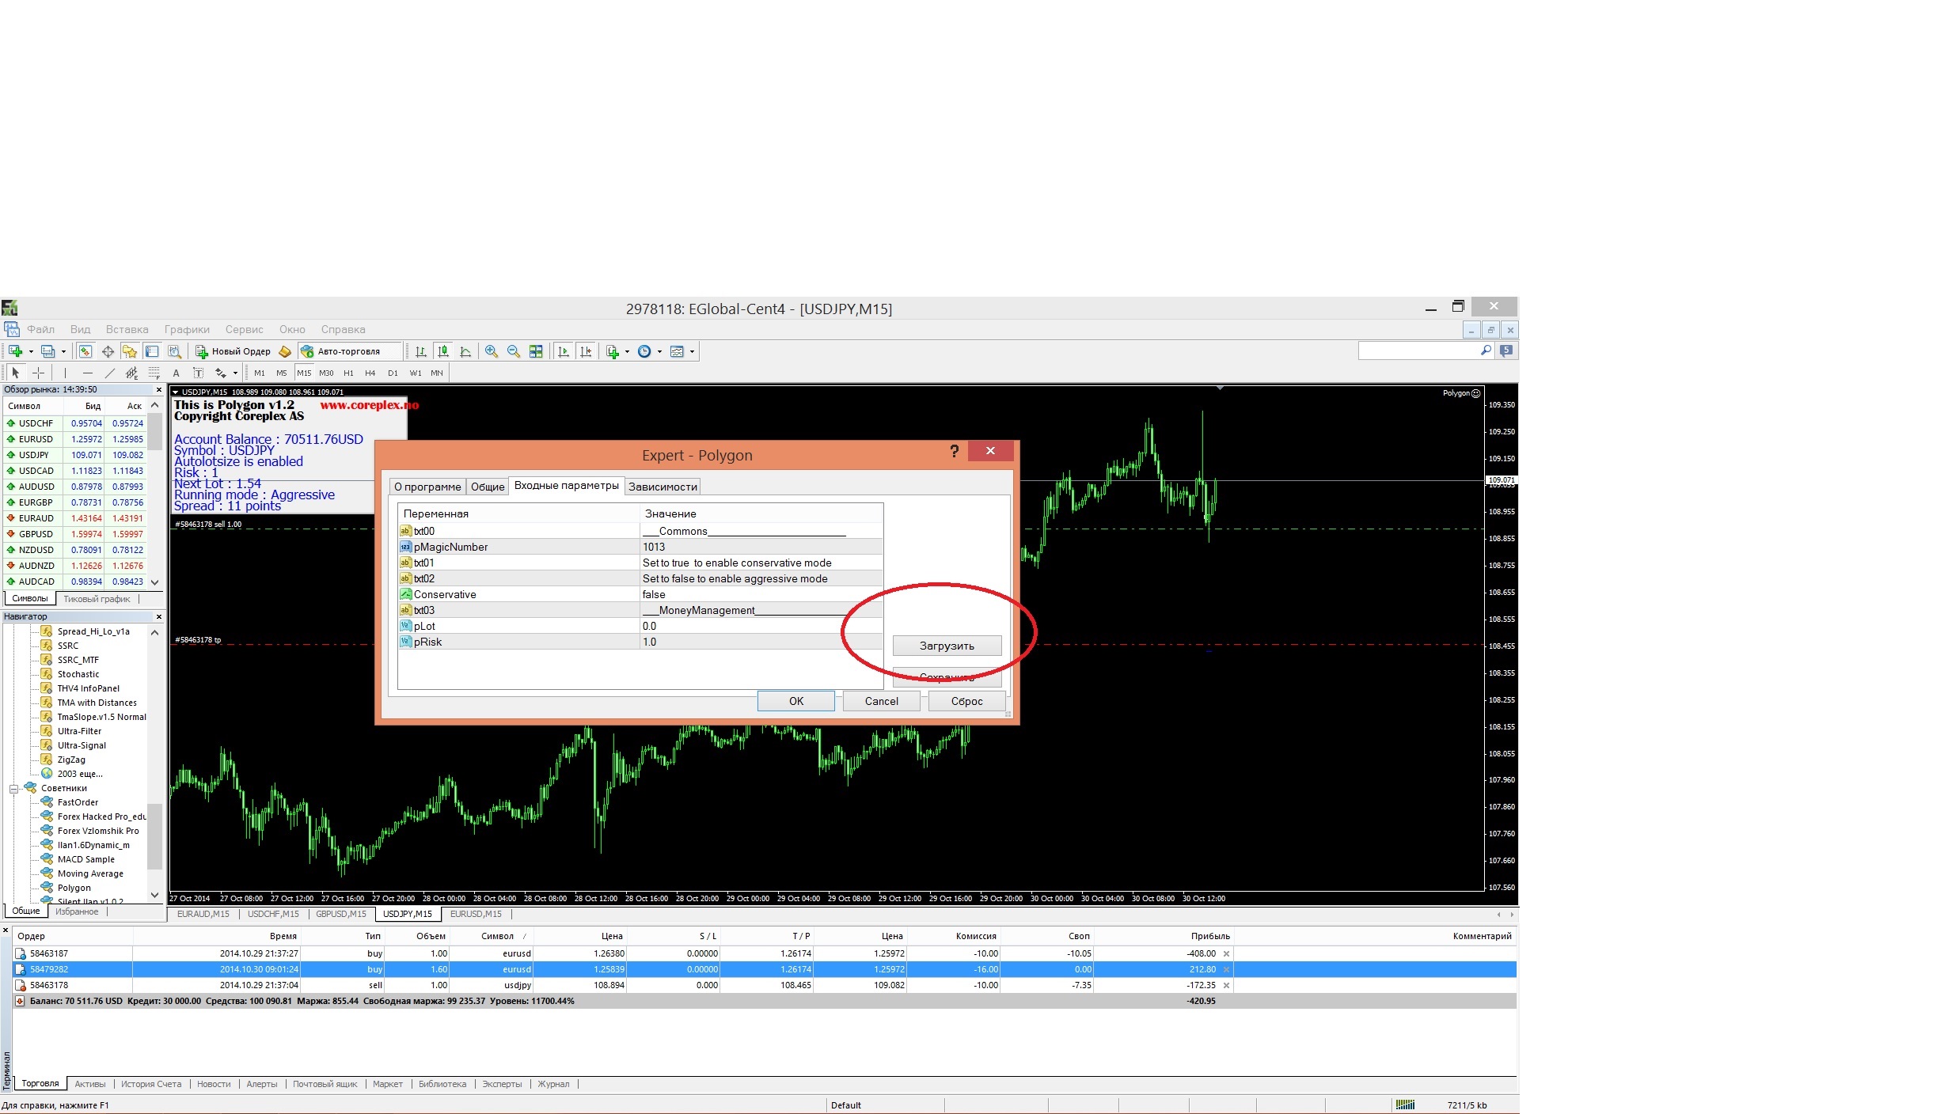Toggle the Market Watch window icon
The image size is (1944, 1114).
85,351
